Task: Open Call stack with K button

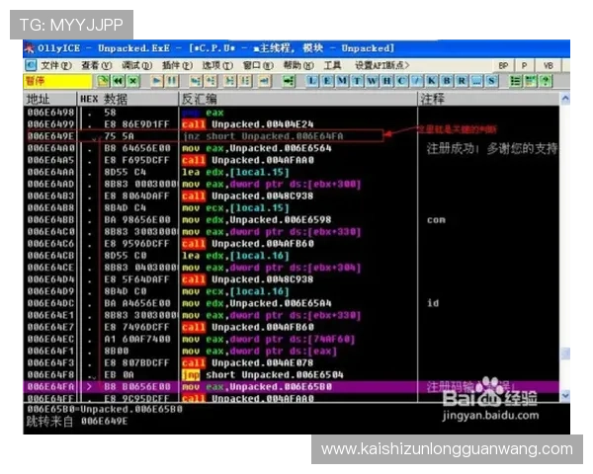Action: (432, 81)
